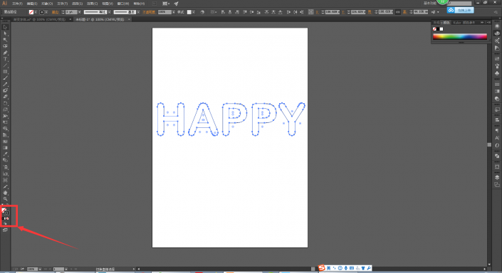Select the Type tool
Viewport: 502px width, 273px height.
pos(5,59)
